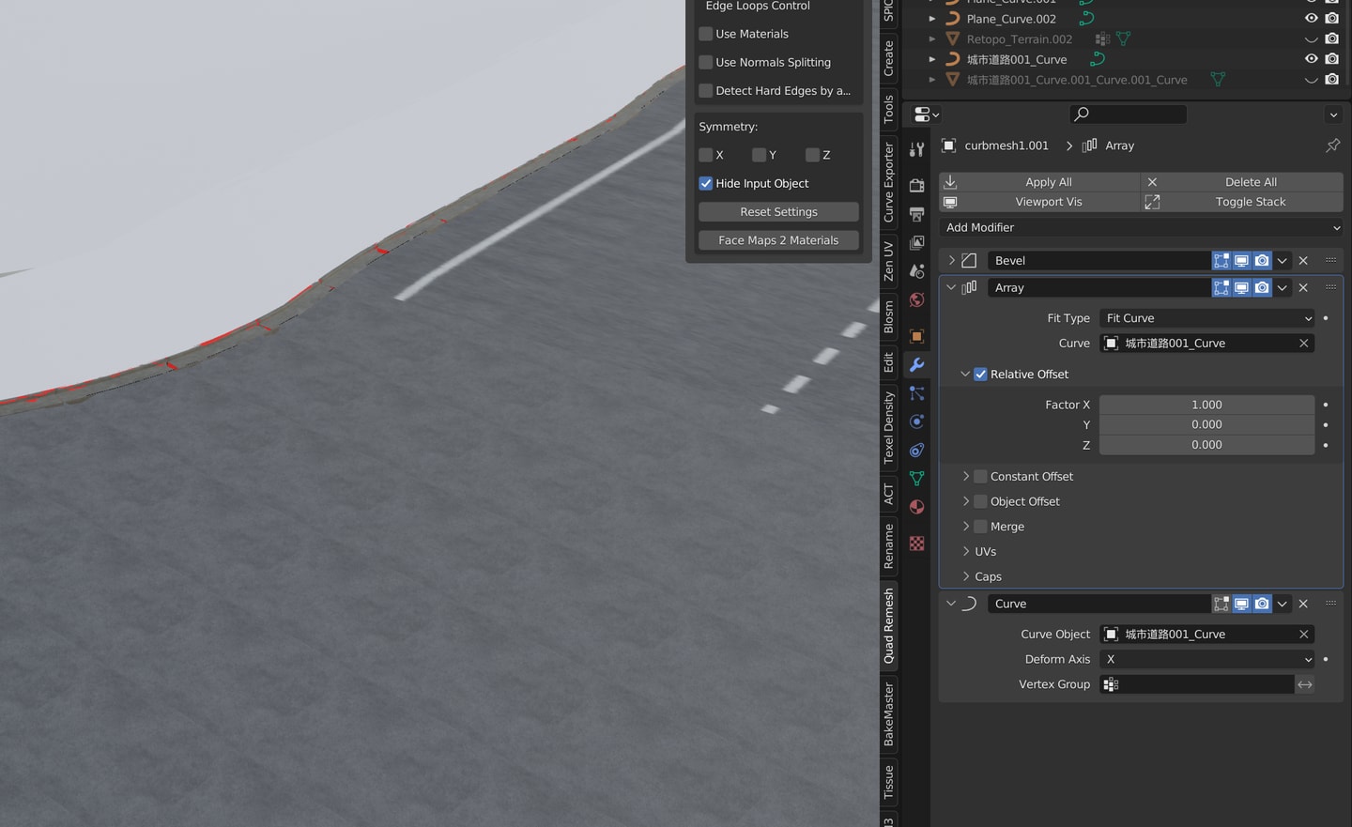Viewport: 1352px width, 827px height.
Task: Grab the Array modifier drag handle dots
Action: click(x=1330, y=287)
